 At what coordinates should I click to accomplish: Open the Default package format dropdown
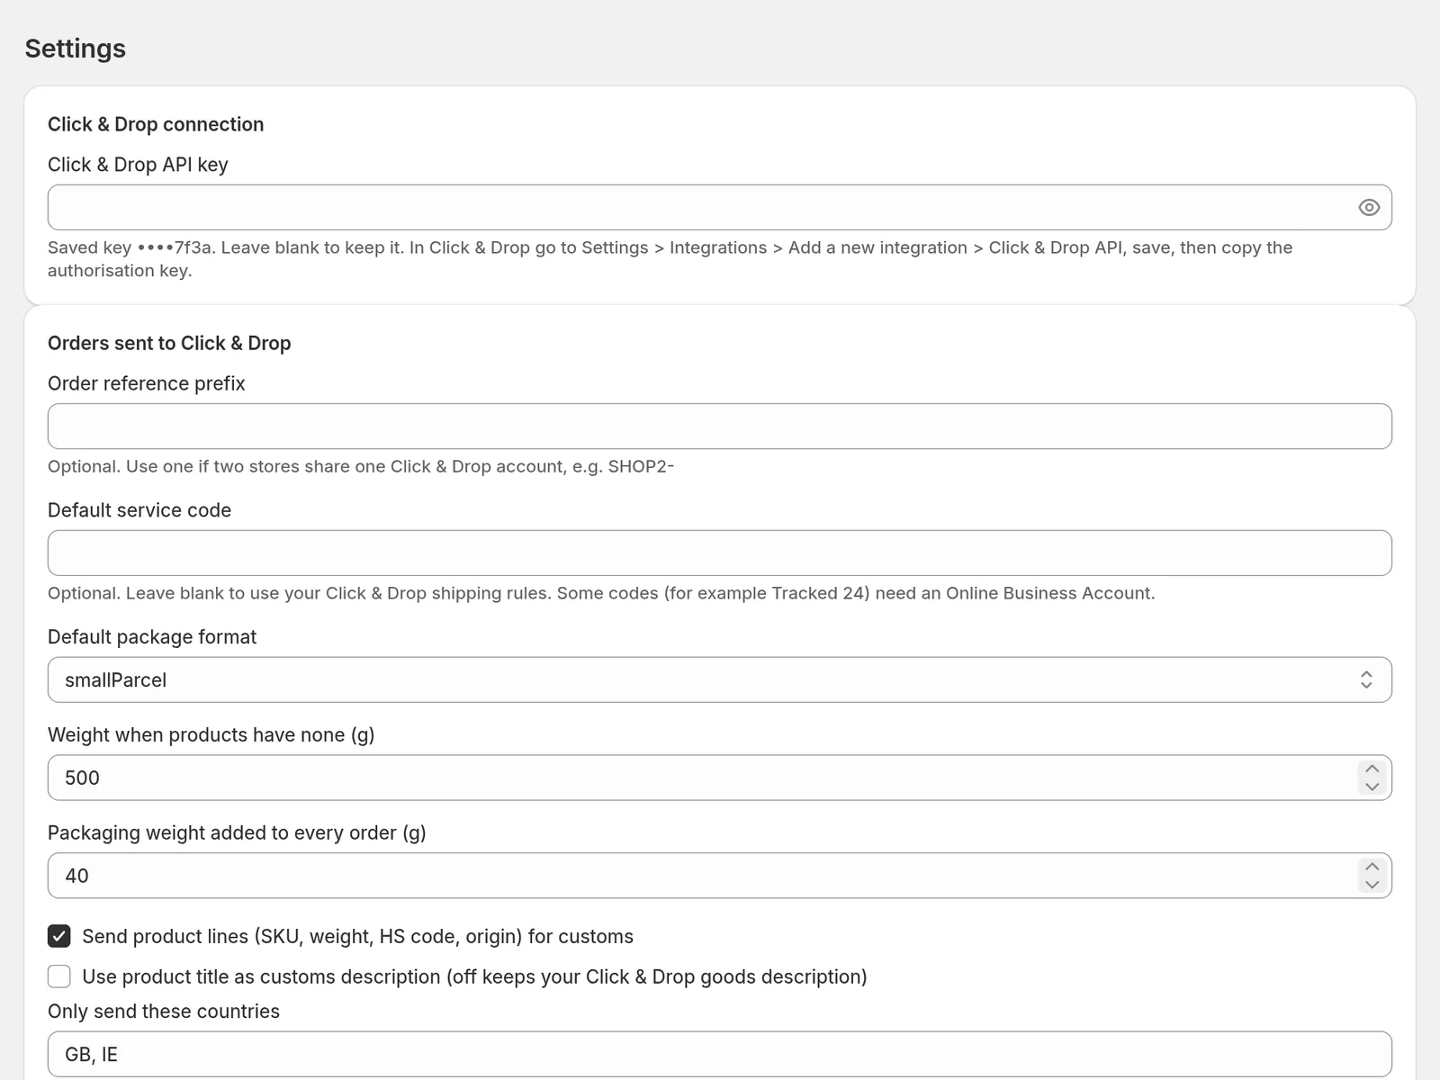tap(720, 680)
